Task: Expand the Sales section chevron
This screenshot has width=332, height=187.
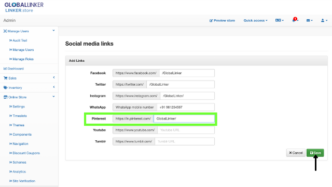Action: click(x=54, y=77)
